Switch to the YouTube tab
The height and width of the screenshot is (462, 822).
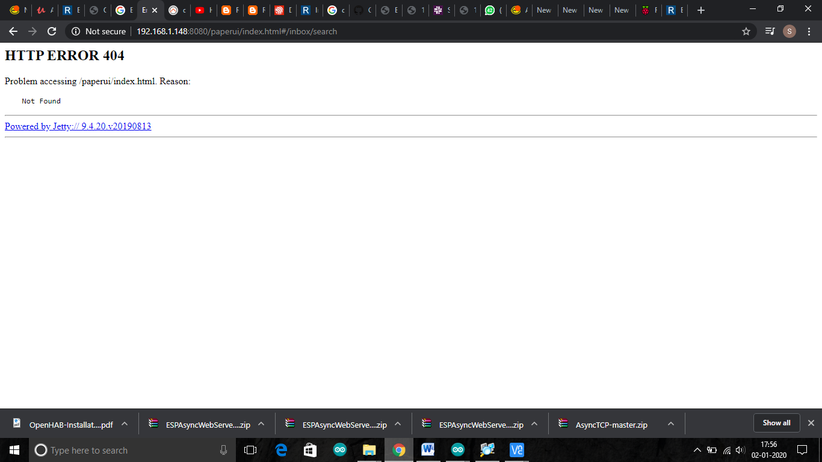200,10
